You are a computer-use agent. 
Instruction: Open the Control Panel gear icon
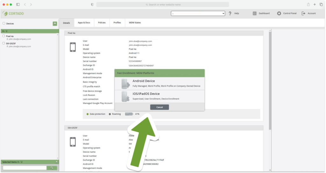pyautogui.click(x=279, y=13)
